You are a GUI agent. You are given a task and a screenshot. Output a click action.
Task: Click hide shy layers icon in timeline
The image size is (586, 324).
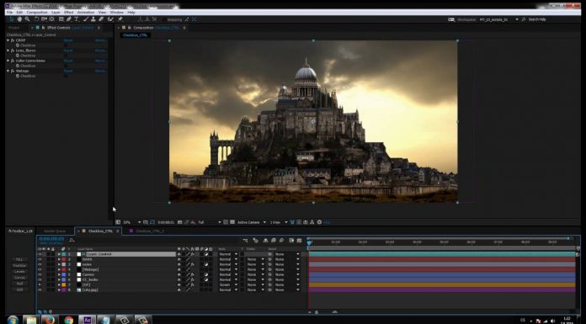click(x=265, y=241)
